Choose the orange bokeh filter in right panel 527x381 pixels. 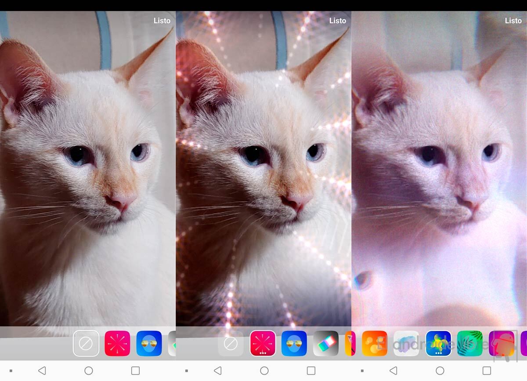[375, 343]
